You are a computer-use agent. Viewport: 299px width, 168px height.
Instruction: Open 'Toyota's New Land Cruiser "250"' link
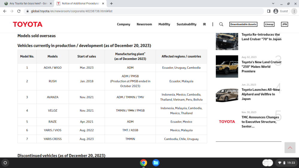pyautogui.click(x=261, y=67)
